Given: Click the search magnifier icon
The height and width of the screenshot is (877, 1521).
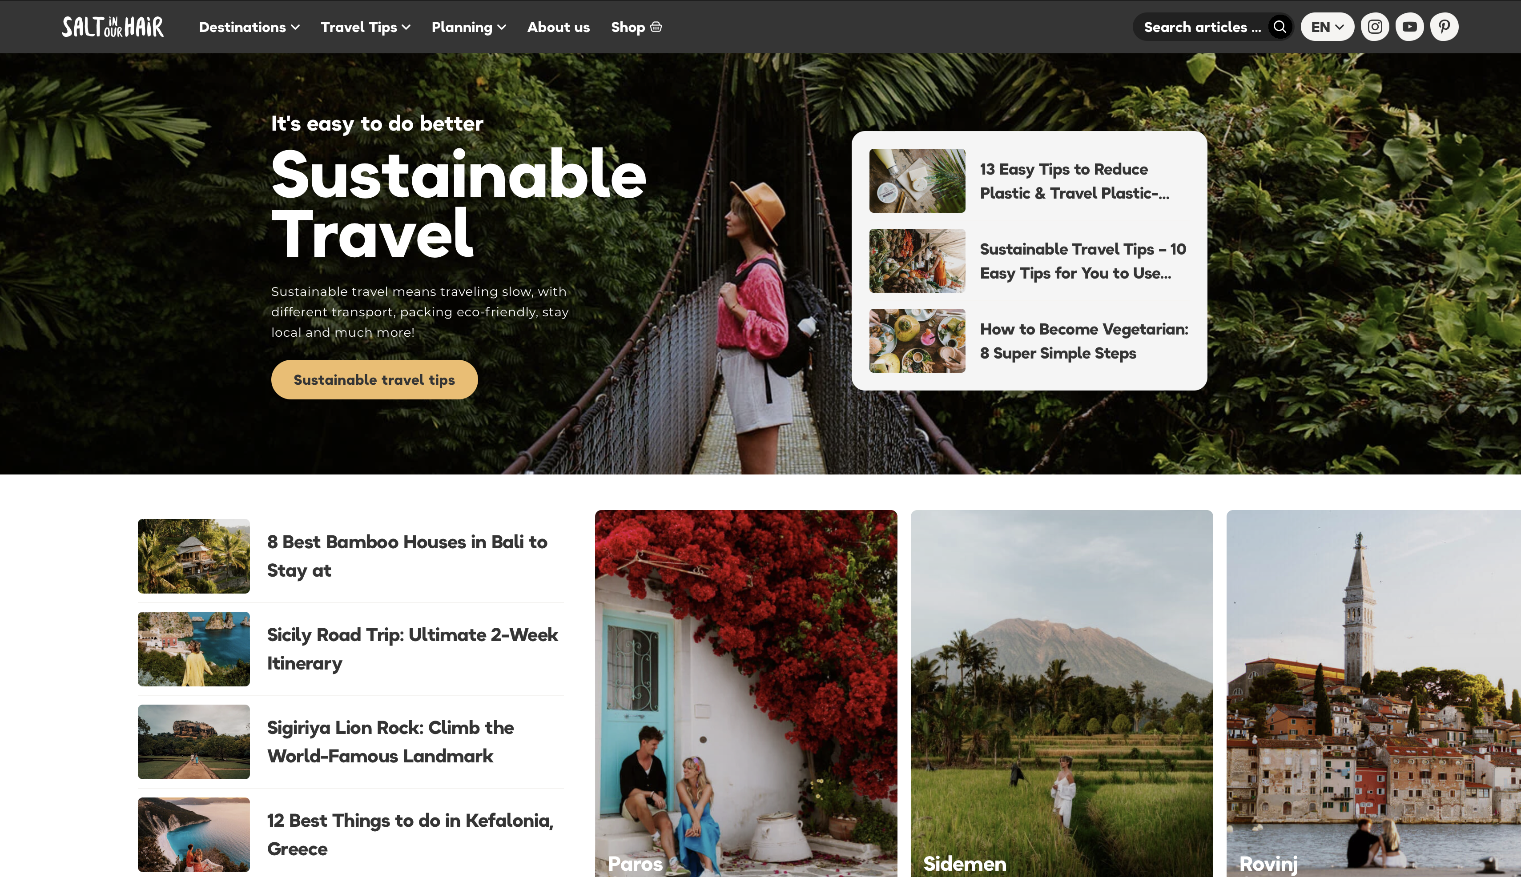Looking at the screenshot, I should point(1279,27).
